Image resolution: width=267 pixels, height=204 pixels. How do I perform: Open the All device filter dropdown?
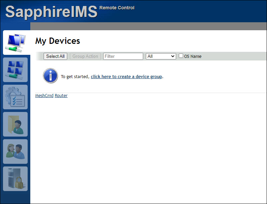point(161,56)
